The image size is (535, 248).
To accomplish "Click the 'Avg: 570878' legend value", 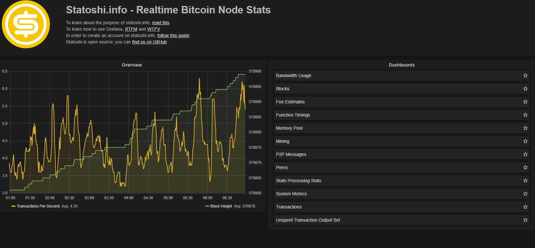I will [244, 206].
